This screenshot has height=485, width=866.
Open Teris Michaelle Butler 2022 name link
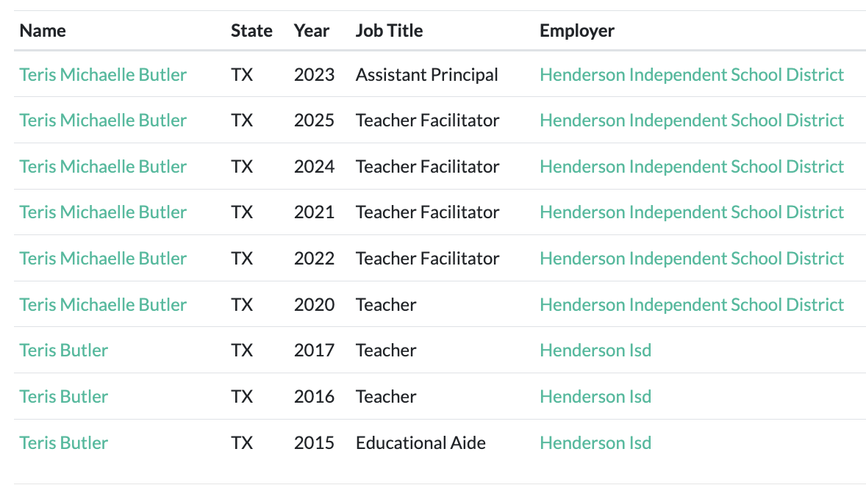[103, 259]
